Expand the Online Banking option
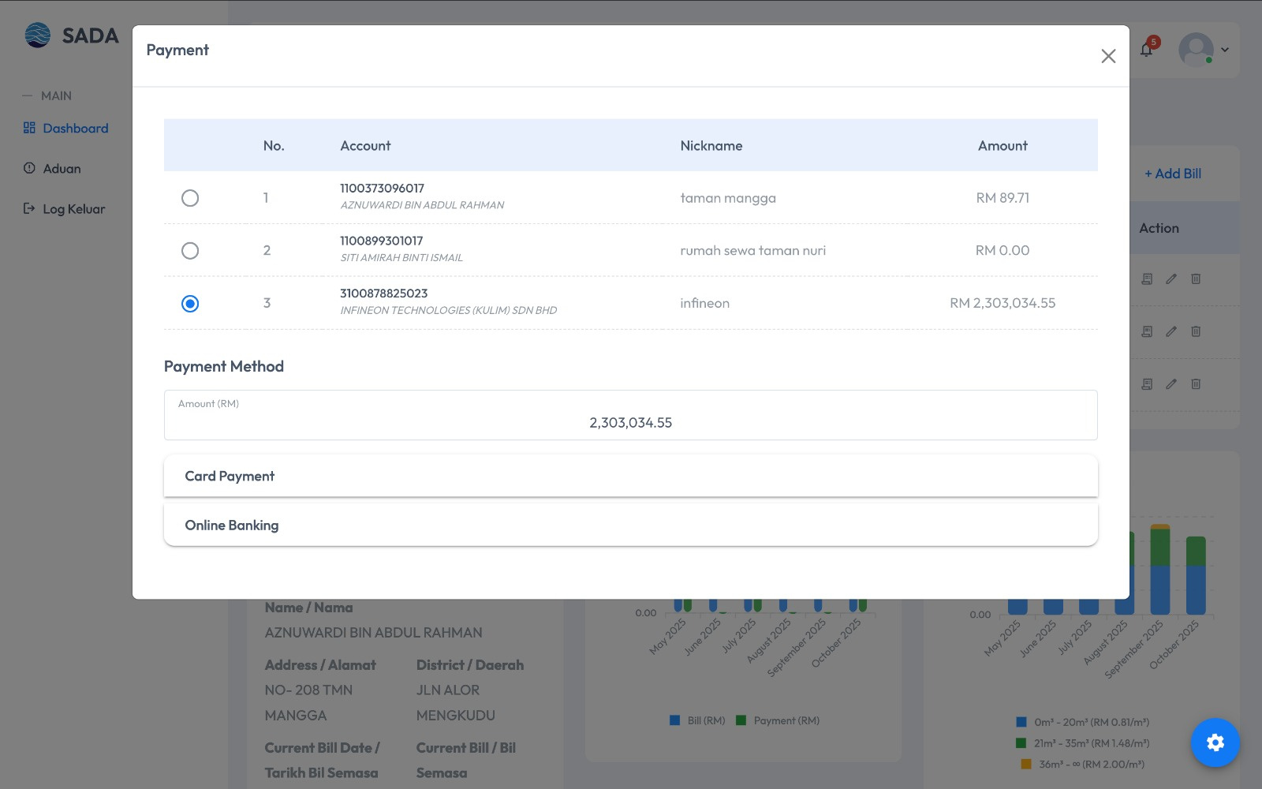The width and height of the screenshot is (1262, 789). (x=631, y=525)
